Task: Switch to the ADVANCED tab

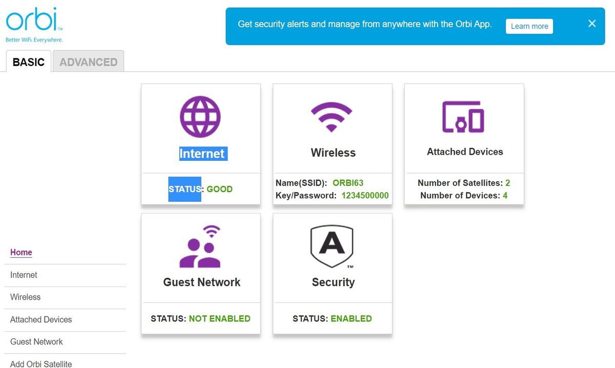Action: [x=88, y=62]
